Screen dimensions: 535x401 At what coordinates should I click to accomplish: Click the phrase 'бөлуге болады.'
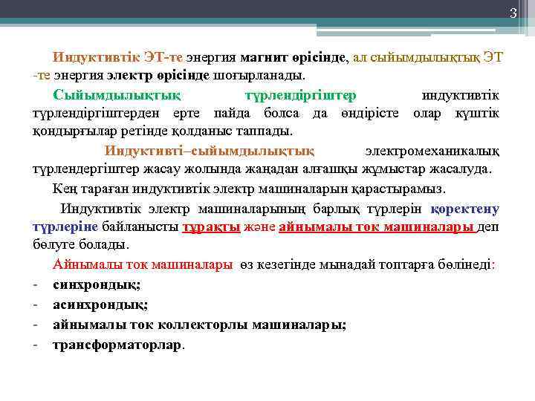(x=81, y=244)
